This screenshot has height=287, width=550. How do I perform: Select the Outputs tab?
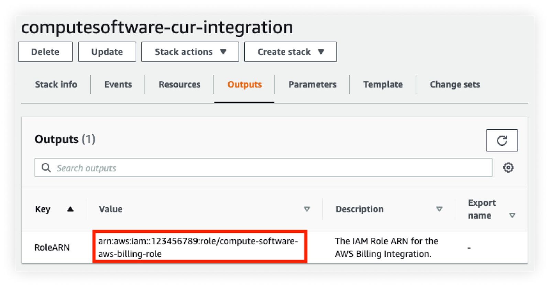(x=244, y=85)
